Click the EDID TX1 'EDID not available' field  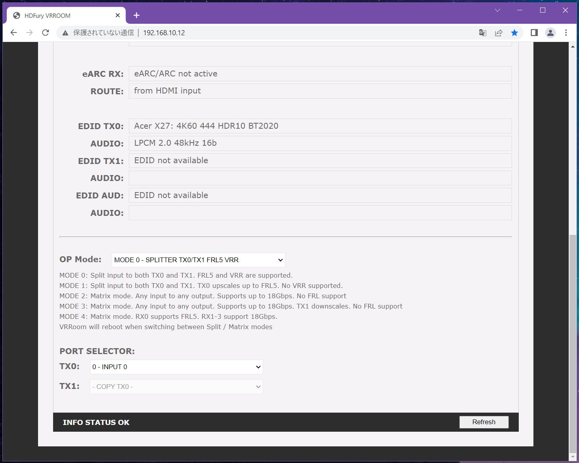pos(320,160)
